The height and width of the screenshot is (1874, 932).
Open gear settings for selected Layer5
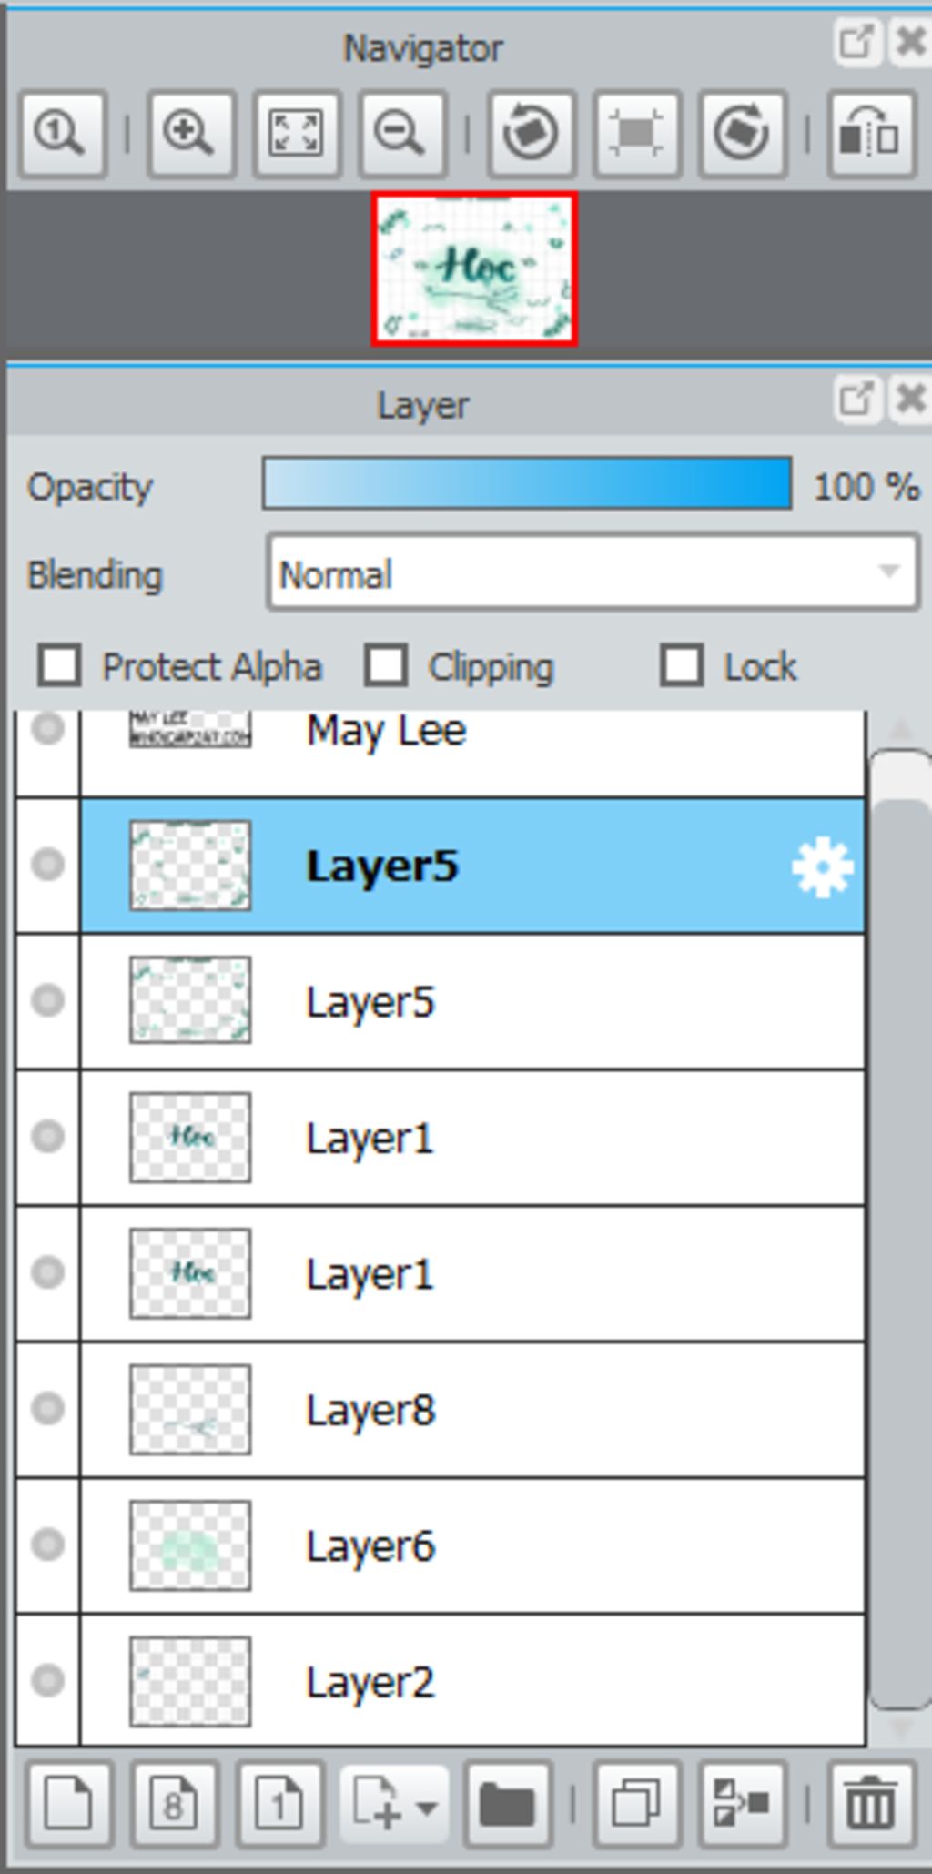822,867
